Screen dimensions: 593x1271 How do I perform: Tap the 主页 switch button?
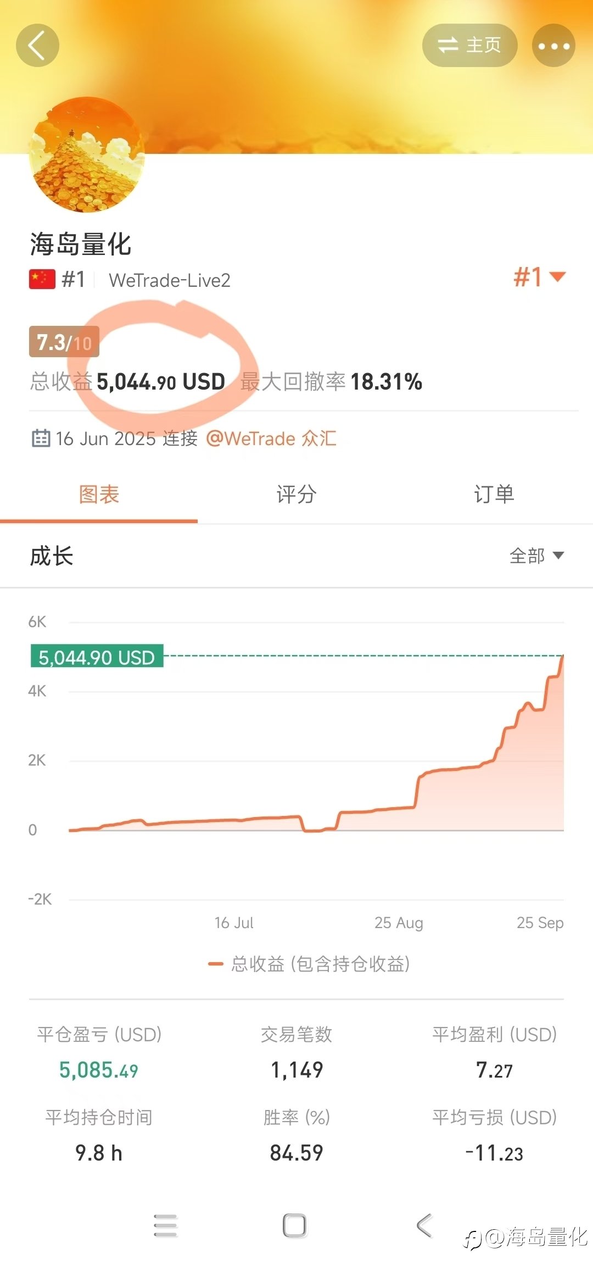coord(469,46)
